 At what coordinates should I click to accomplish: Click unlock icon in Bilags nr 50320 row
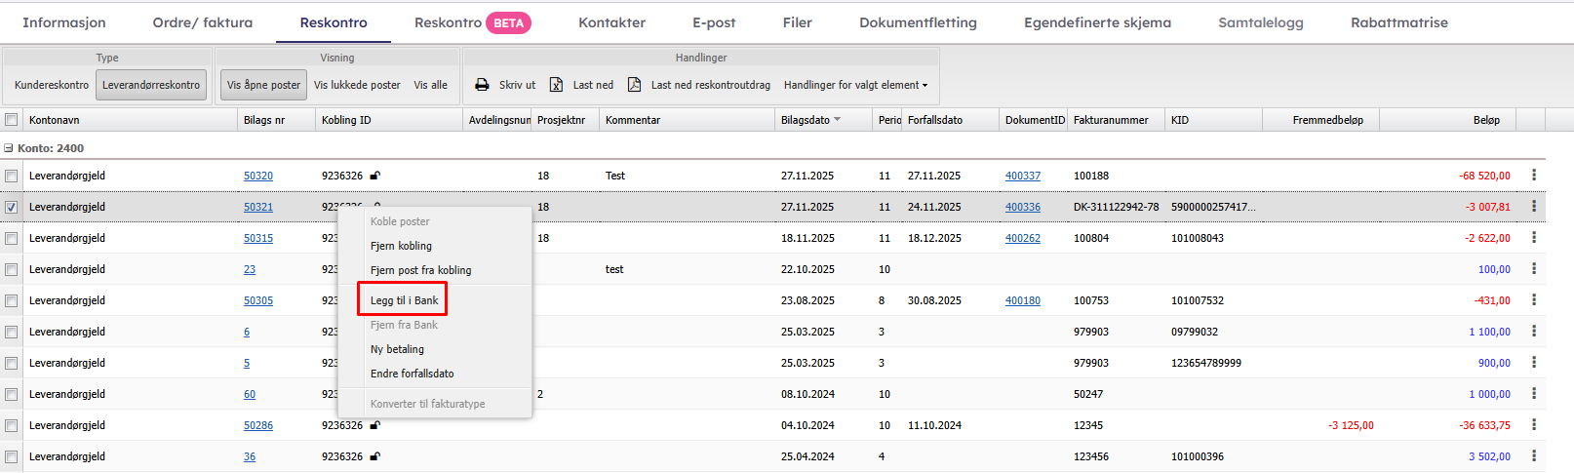click(x=375, y=176)
